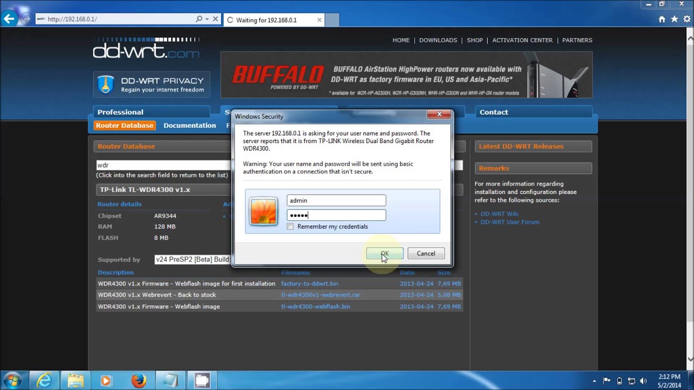Image resolution: width=694 pixels, height=390 pixels.
Task: Download tl-wdr4300-webflash.bin file
Action: 316,306
